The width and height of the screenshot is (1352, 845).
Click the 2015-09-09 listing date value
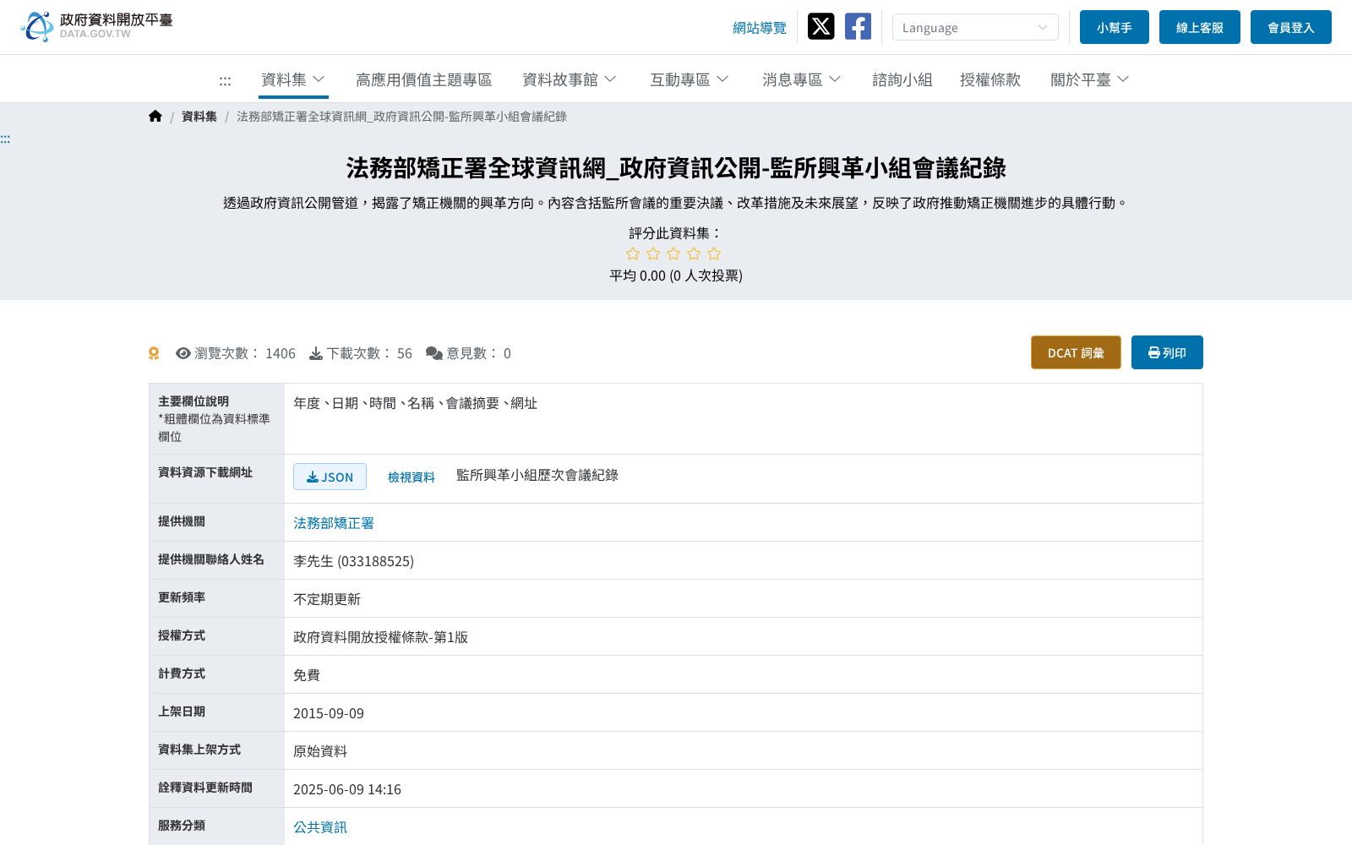tap(329, 713)
